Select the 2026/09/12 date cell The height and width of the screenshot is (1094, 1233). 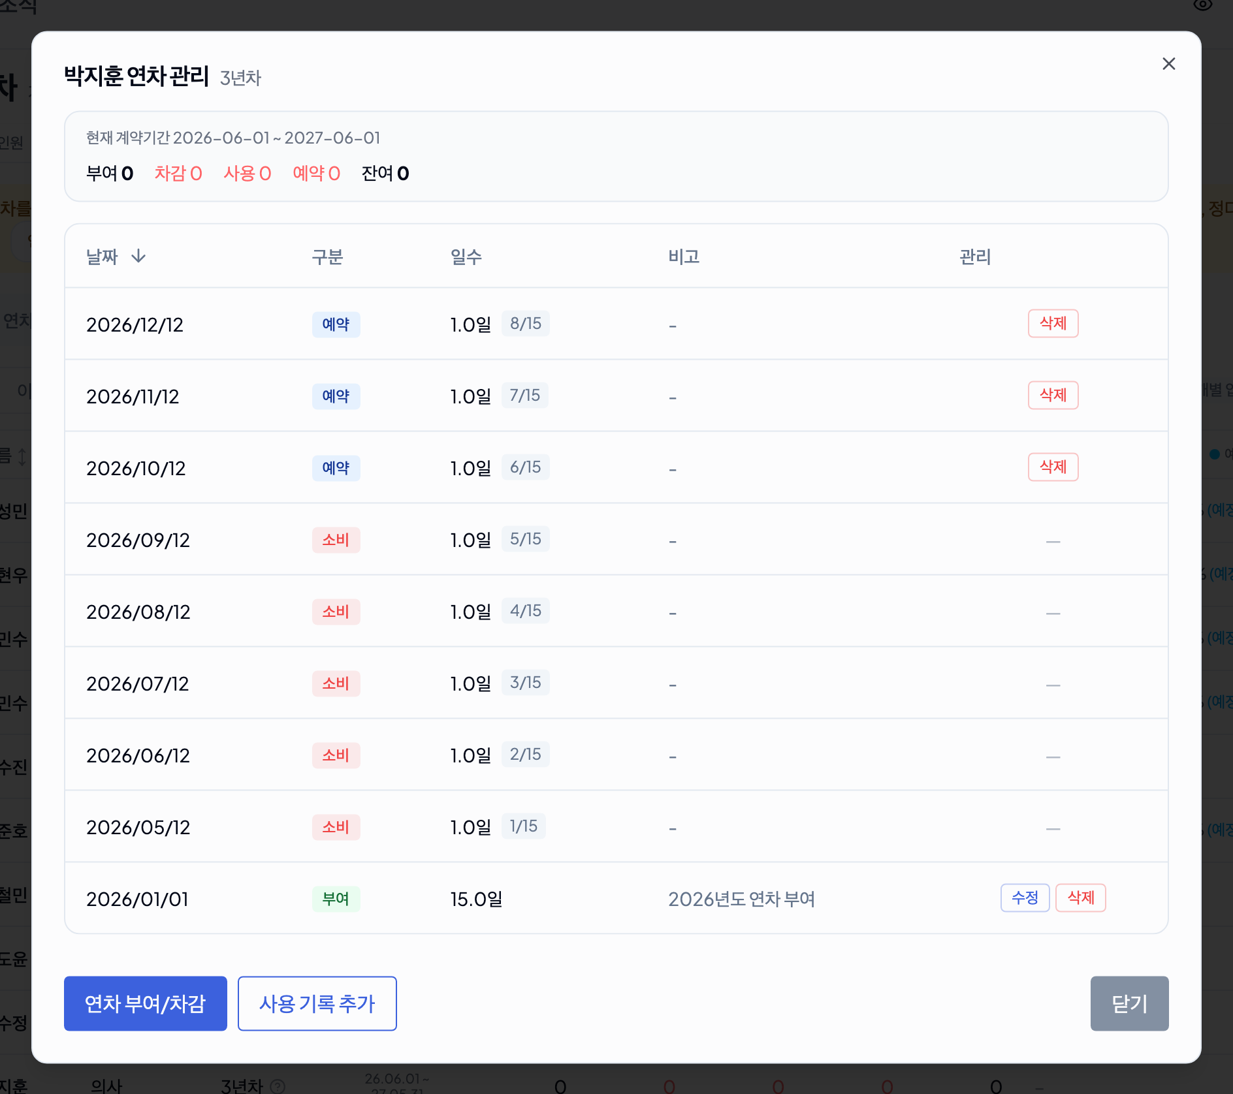(x=138, y=540)
